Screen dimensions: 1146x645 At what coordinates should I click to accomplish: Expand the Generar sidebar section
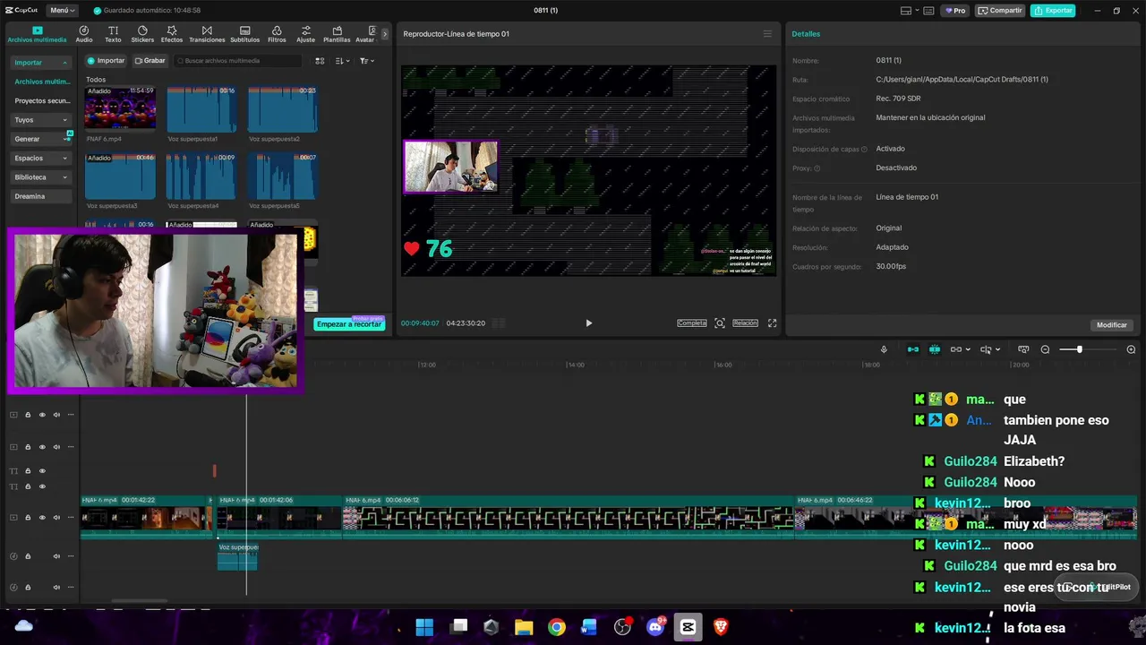(41, 139)
